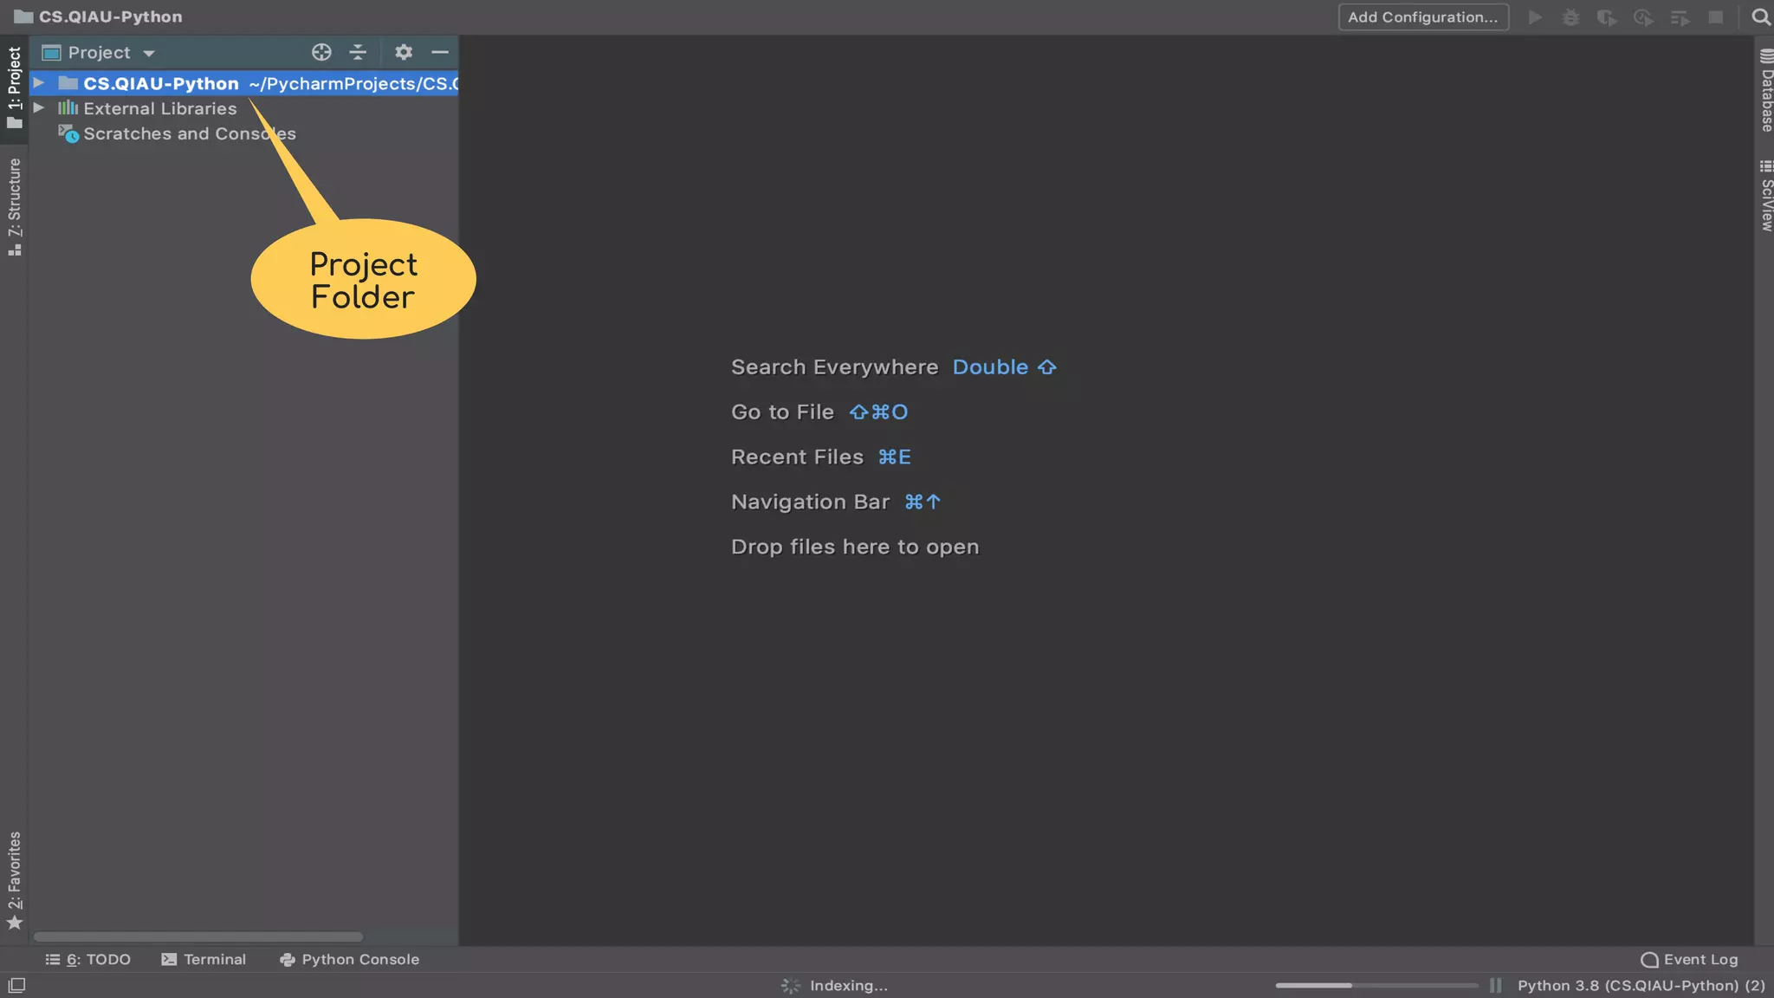This screenshot has height=998, width=1774.
Task: Click the indexing progress bar
Action: [1376, 985]
